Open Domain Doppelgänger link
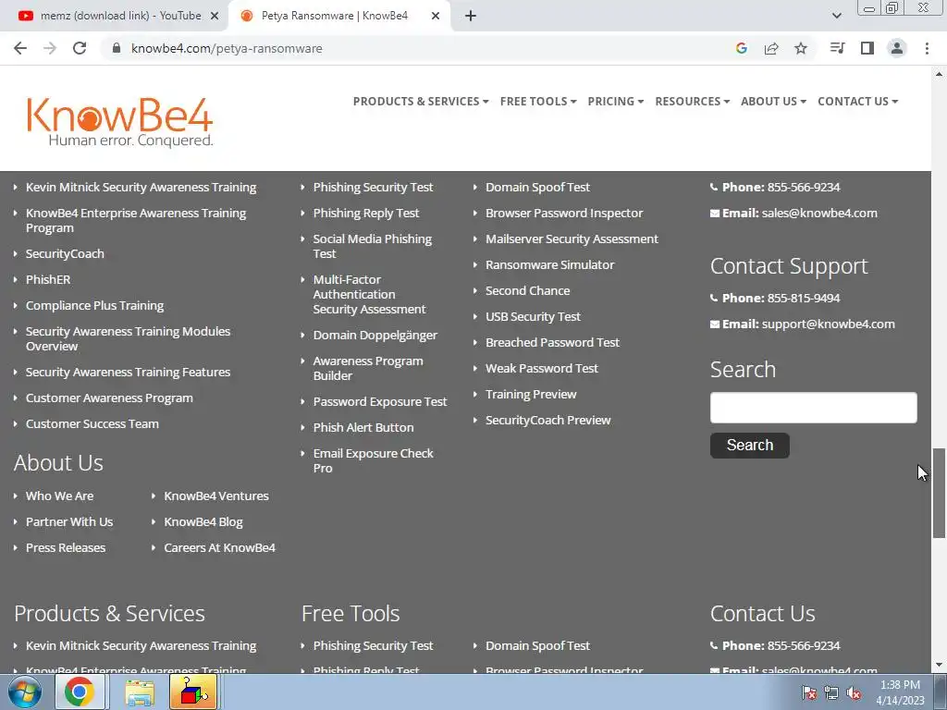The height and width of the screenshot is (710, 947). [375, 336]
